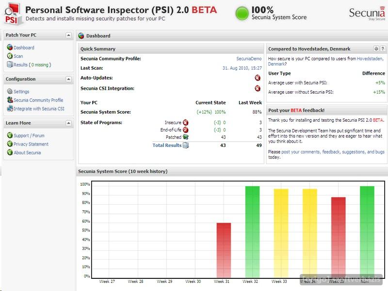Click the Week 34 yellow score bar
Screen dimensions: 388x291
310,233
